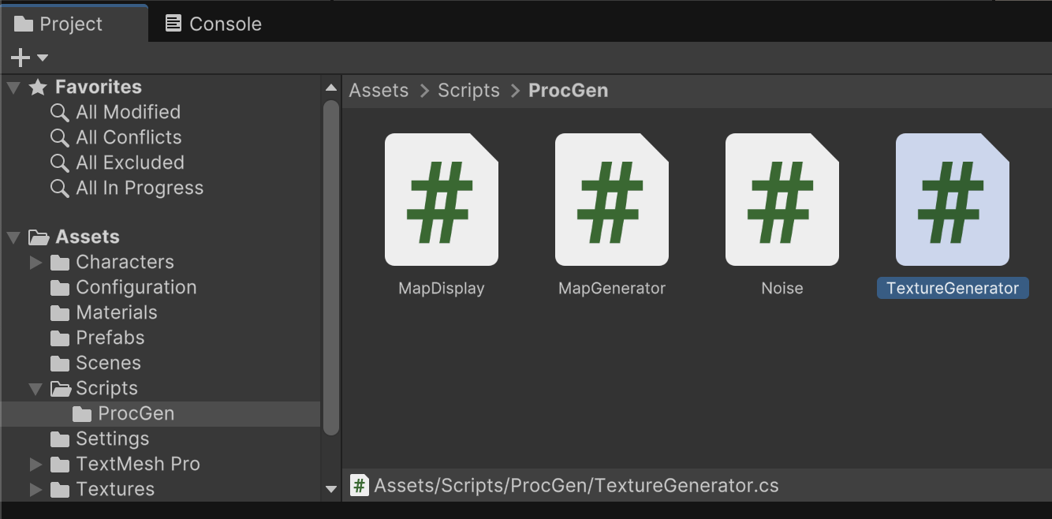Select the Noise script icon
Viewport: 1052px width, 519px height.
pos(782,200)
